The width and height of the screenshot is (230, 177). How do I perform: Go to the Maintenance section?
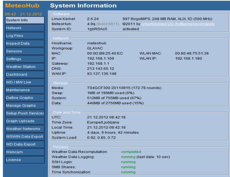coord(25,90)
